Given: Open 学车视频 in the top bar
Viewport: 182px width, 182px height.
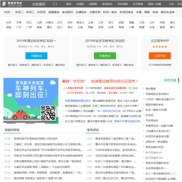Looking at the screenshot, I should (122, 4).
